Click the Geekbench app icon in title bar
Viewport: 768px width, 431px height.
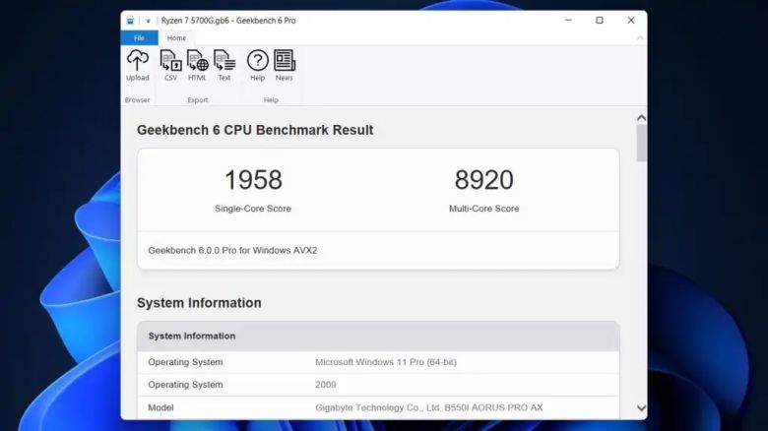click(131, 21)
